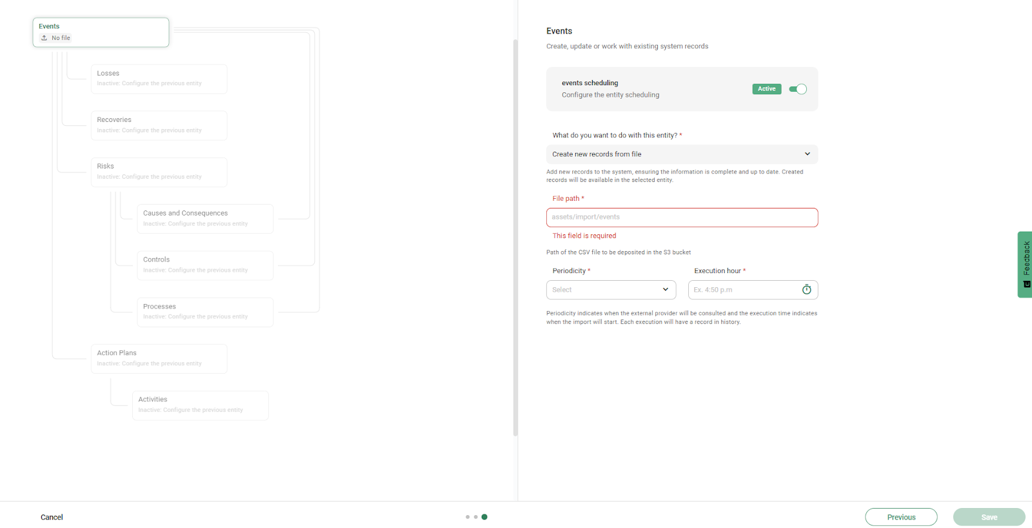Click the stopwatch icon in Execution hour

806,290
